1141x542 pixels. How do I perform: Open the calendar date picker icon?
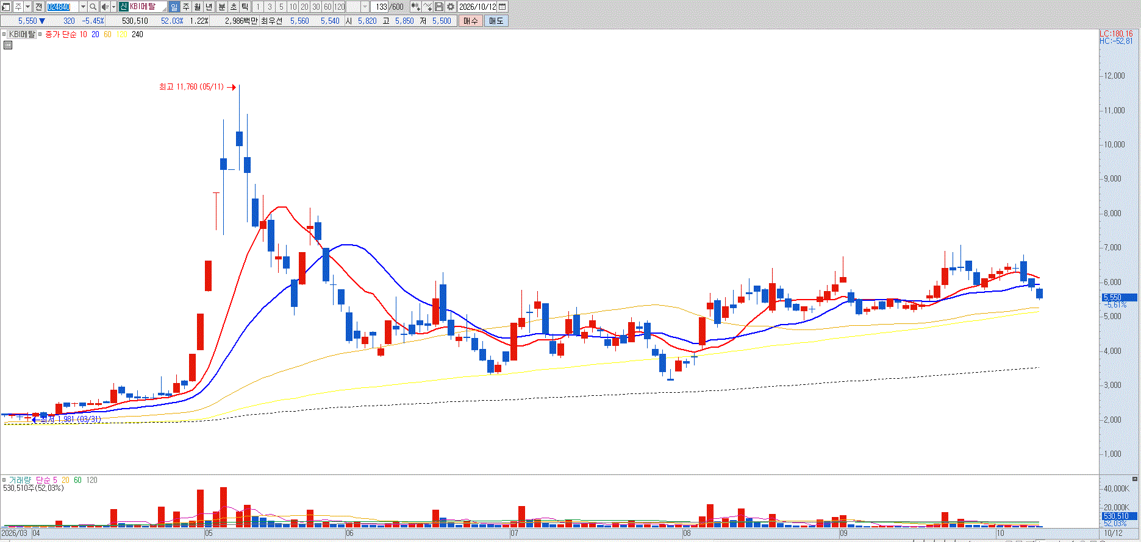tap(503, 7)
